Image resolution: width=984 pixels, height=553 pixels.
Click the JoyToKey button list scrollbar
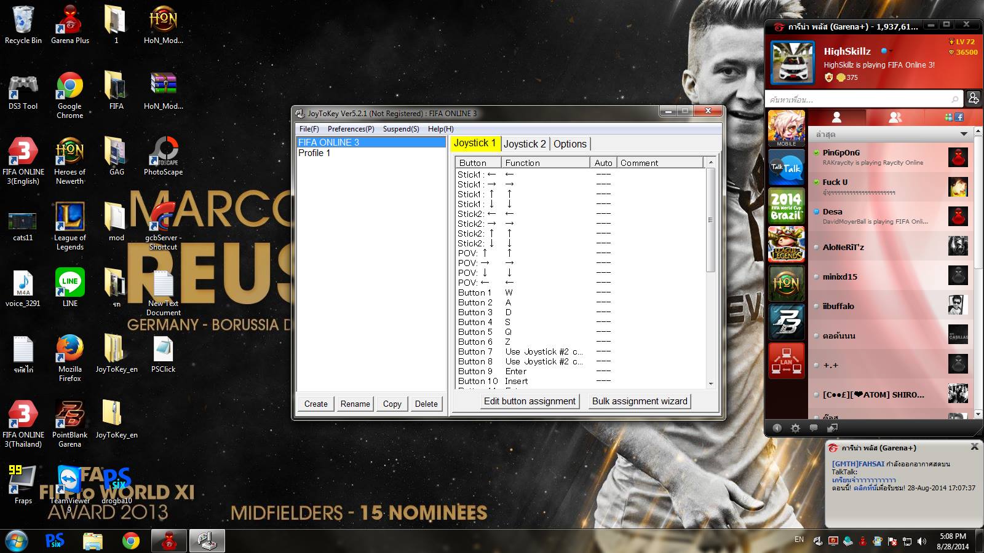click(x=710, y=219)
